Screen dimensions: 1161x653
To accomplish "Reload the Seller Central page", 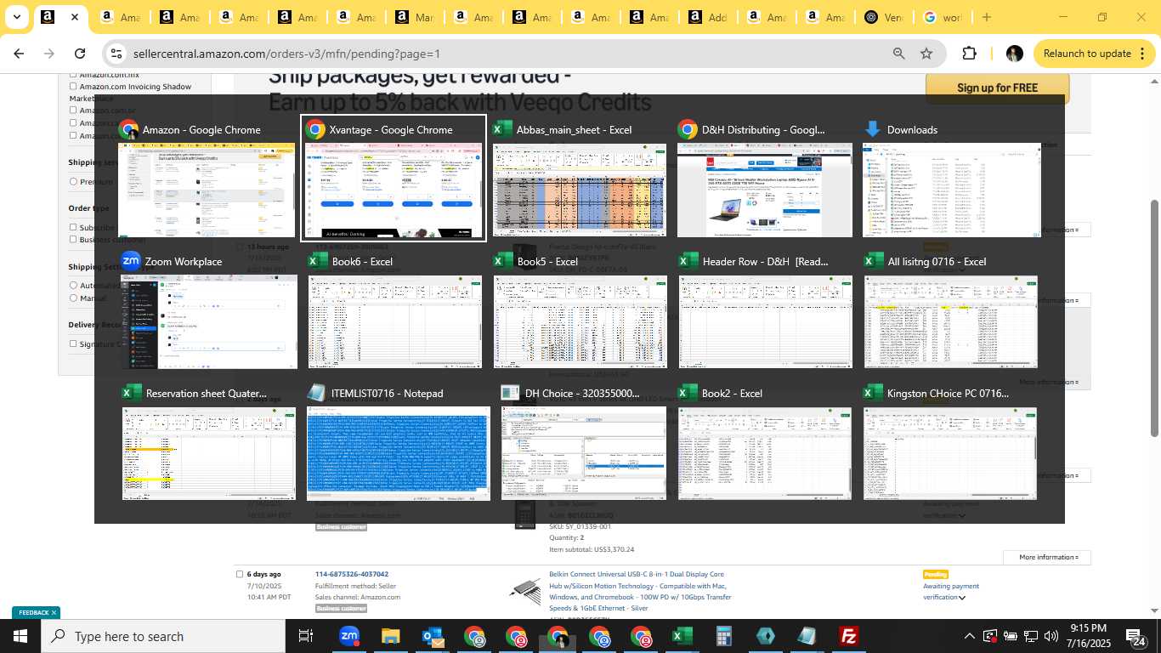I will 80,54.
